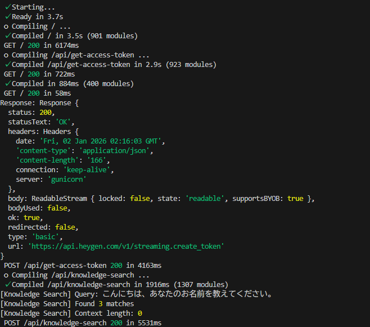Click the 'application/json' content-type value
The height and width of the screenshot is (327, 370).
[114, 151]
